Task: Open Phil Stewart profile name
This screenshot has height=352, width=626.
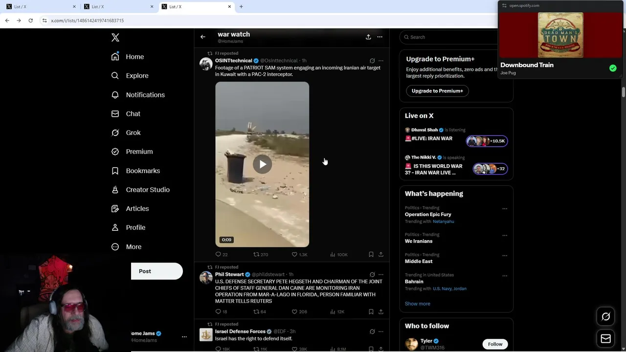Action: click(229, 274)
